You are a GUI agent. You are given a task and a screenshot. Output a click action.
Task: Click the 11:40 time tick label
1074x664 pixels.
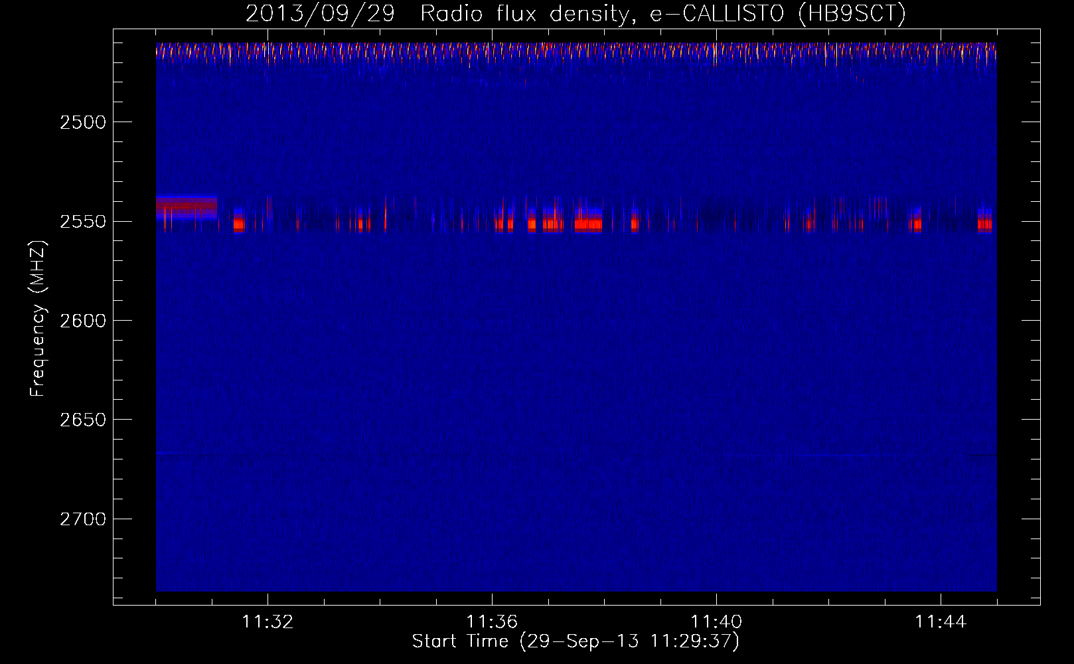point(716,622)
